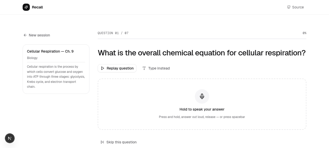Click the Recall sparkle logo icon
This screenshot has height=148, width=329.
coord(26,7)
